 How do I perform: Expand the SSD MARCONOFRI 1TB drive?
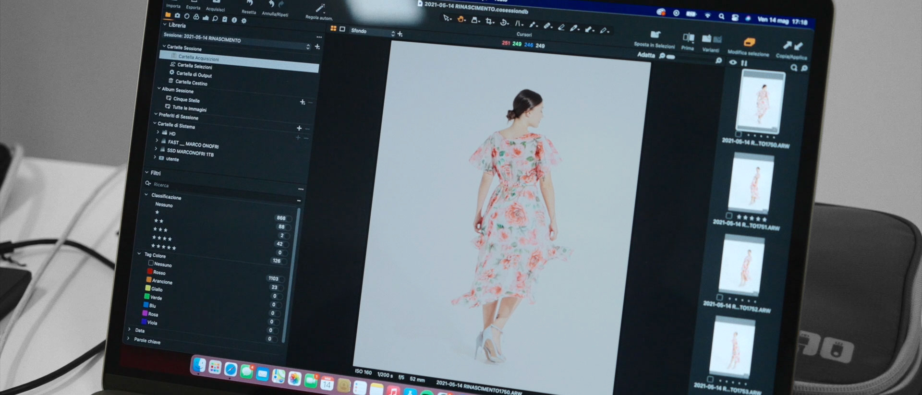(156, 149)
